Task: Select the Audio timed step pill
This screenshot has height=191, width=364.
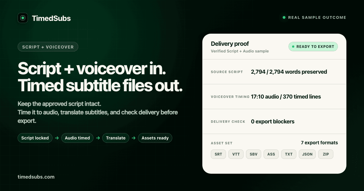Action: click(x=77, y=138)
